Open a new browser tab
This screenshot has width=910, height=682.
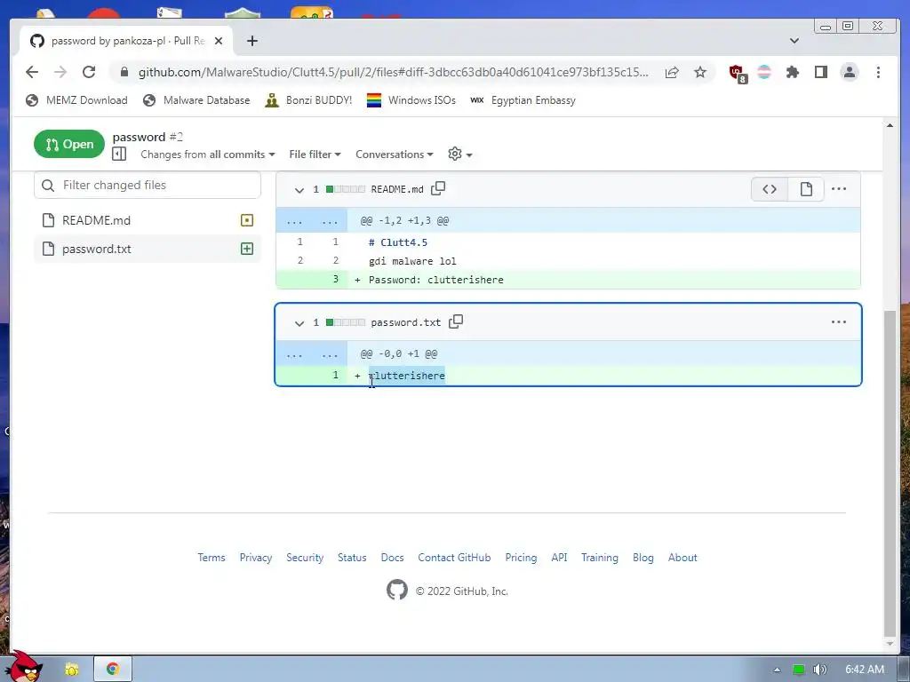coord(251,41)
